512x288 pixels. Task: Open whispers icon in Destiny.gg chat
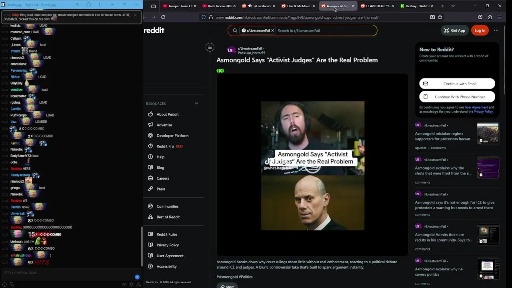[x=12, y=284]
